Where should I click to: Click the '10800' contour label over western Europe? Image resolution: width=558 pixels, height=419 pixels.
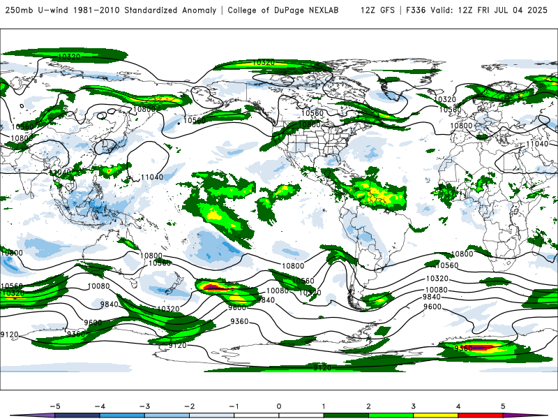(461, 126)
